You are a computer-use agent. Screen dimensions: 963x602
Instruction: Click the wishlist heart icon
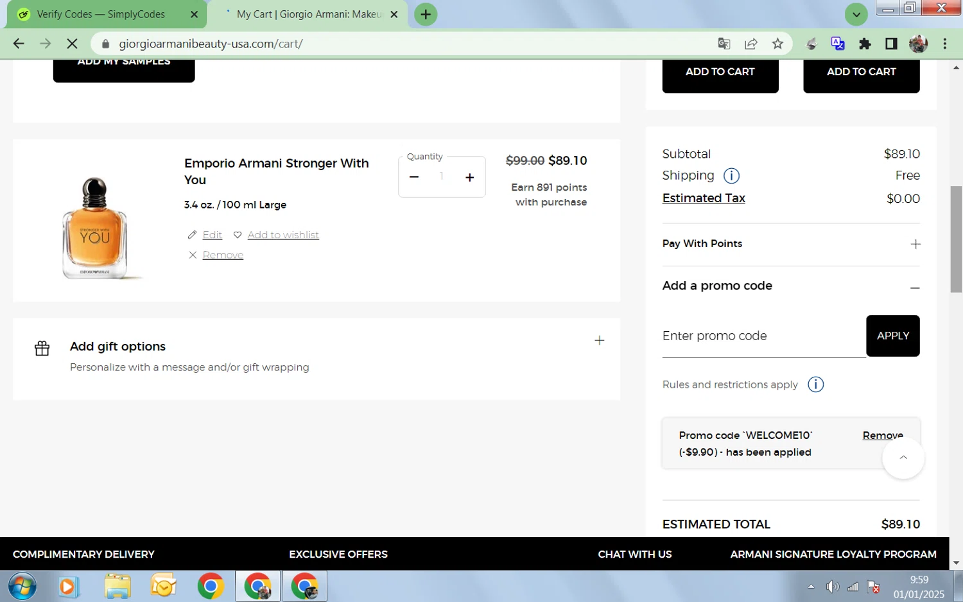(238, 235)
